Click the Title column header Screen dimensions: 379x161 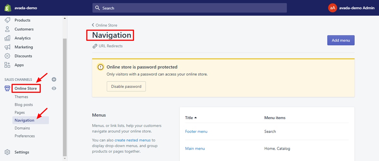189,118
